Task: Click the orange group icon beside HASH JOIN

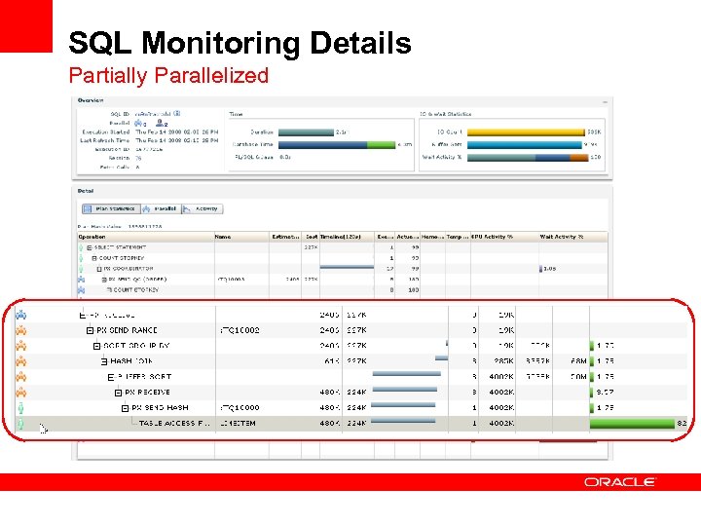Action: pos(21,361)
